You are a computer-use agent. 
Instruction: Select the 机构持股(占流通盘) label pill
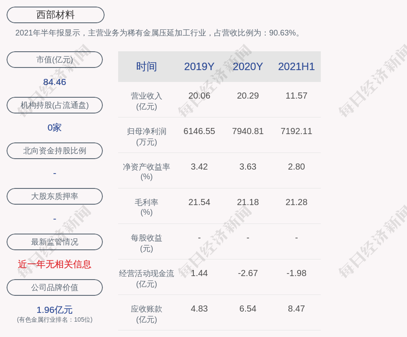click(55, 105)
